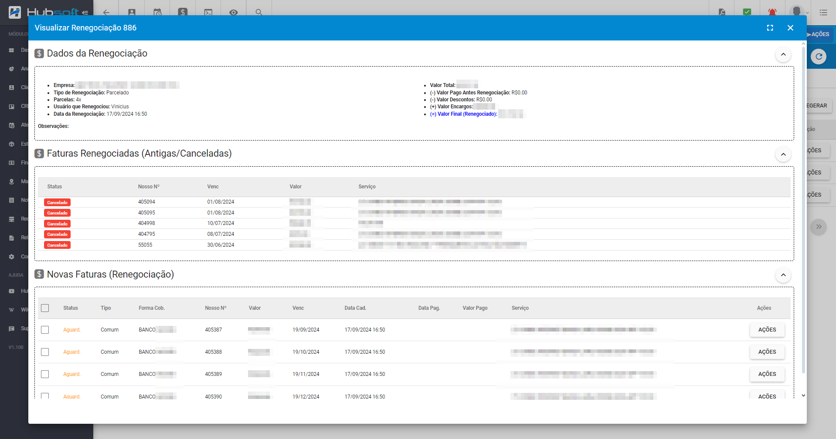Sort old invoices by Venc column header
Viewport: 836px width, 439px height.
pyautogui.click(x=213, y=187)
